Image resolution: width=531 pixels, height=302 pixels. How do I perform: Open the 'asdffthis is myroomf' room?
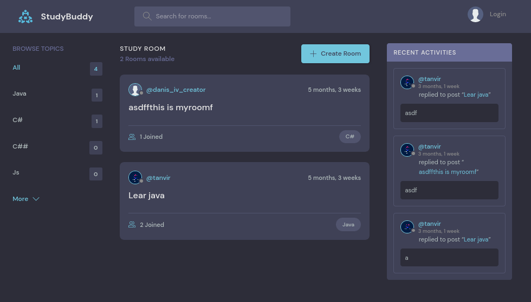click(x=171, y=108)
